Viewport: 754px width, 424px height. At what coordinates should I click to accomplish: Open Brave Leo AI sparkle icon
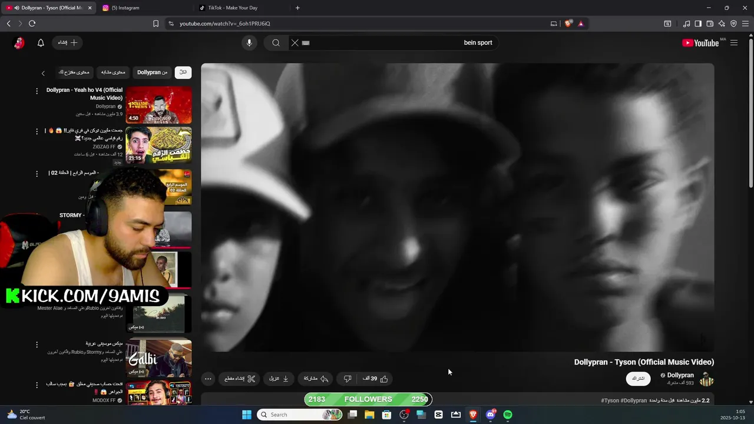coord(722,24)
